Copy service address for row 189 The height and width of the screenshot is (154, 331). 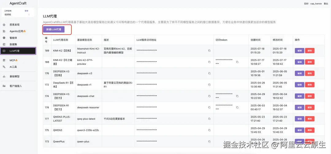pos(209,50)
